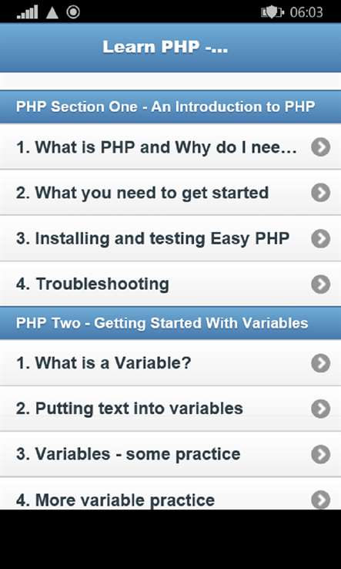Open 4. More variable practice

coord(170,494)
